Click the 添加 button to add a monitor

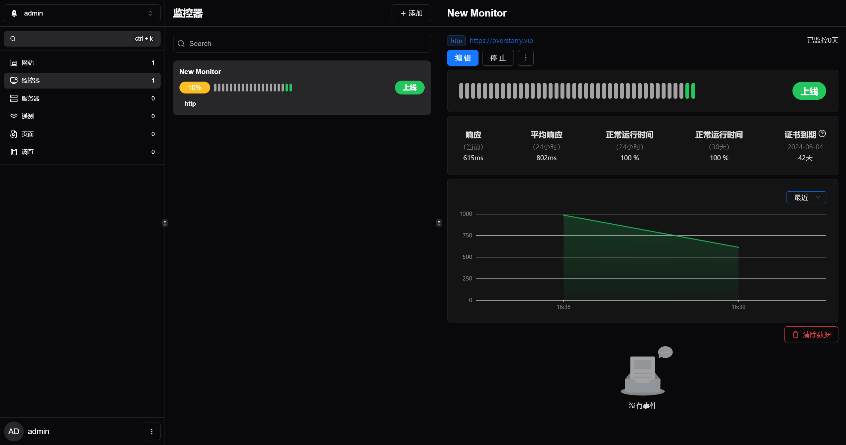click(x=411, y=13)
